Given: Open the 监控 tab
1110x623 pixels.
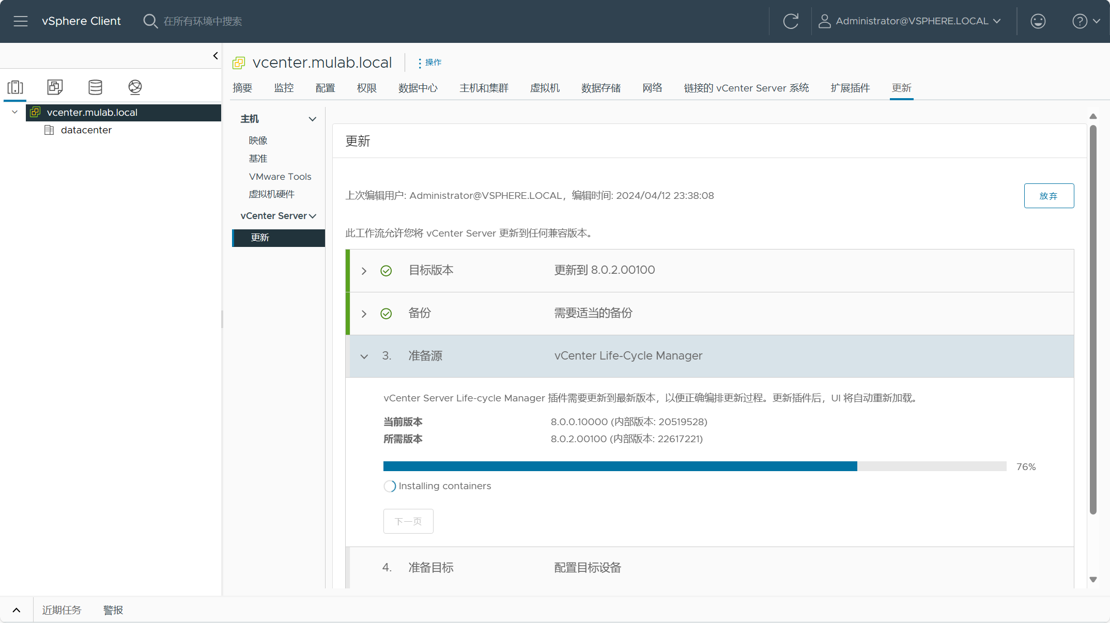Looking at the screenshot, I should click(x=284, y=88).
